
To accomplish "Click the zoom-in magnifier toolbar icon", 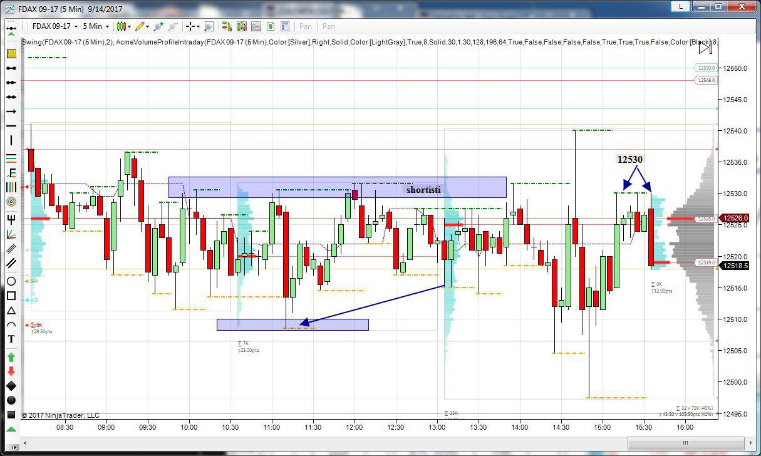I will (x=209, y=26).
